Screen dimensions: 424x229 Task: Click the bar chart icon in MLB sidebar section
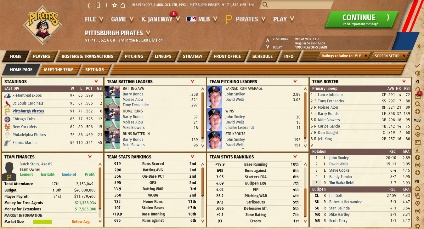[x=417, y=150]
